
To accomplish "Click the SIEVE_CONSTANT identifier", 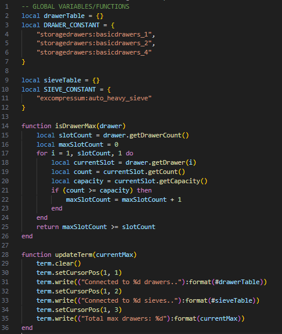I will (x=70, y=89).
